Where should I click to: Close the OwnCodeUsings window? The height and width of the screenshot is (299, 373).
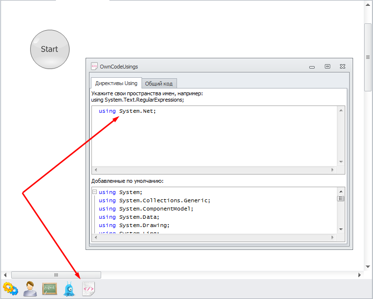[343, 67]
